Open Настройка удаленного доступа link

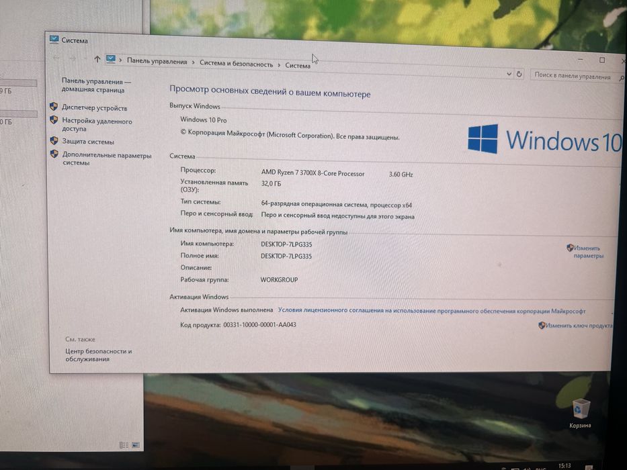click(97, 125)
